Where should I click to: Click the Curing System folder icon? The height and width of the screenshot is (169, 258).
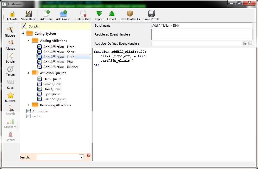pyautogui.click(x=30, y=33)
